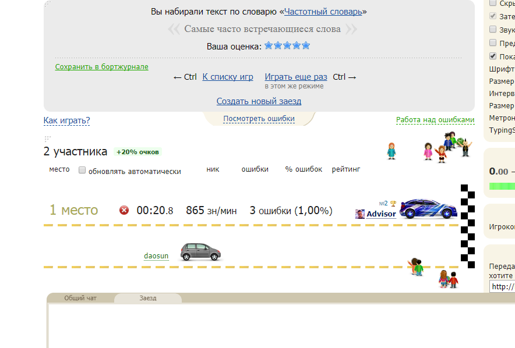Click Advisor's avatar picture
515x348 pixels.
(360, 214)
